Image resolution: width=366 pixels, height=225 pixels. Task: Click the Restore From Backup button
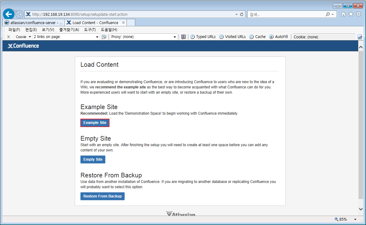(x=102, y=196)
